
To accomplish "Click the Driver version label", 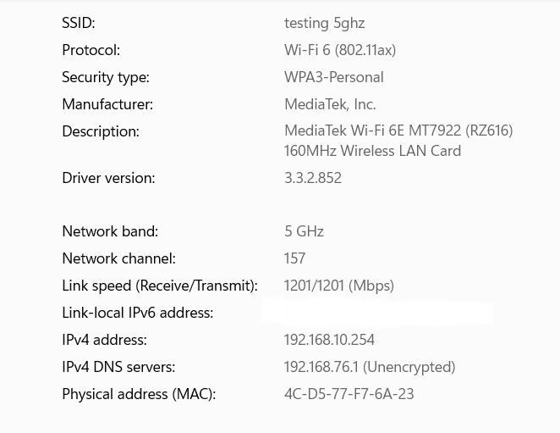I will click(108, 178).
